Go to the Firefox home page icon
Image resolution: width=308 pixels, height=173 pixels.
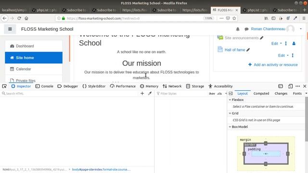(26, 18)
